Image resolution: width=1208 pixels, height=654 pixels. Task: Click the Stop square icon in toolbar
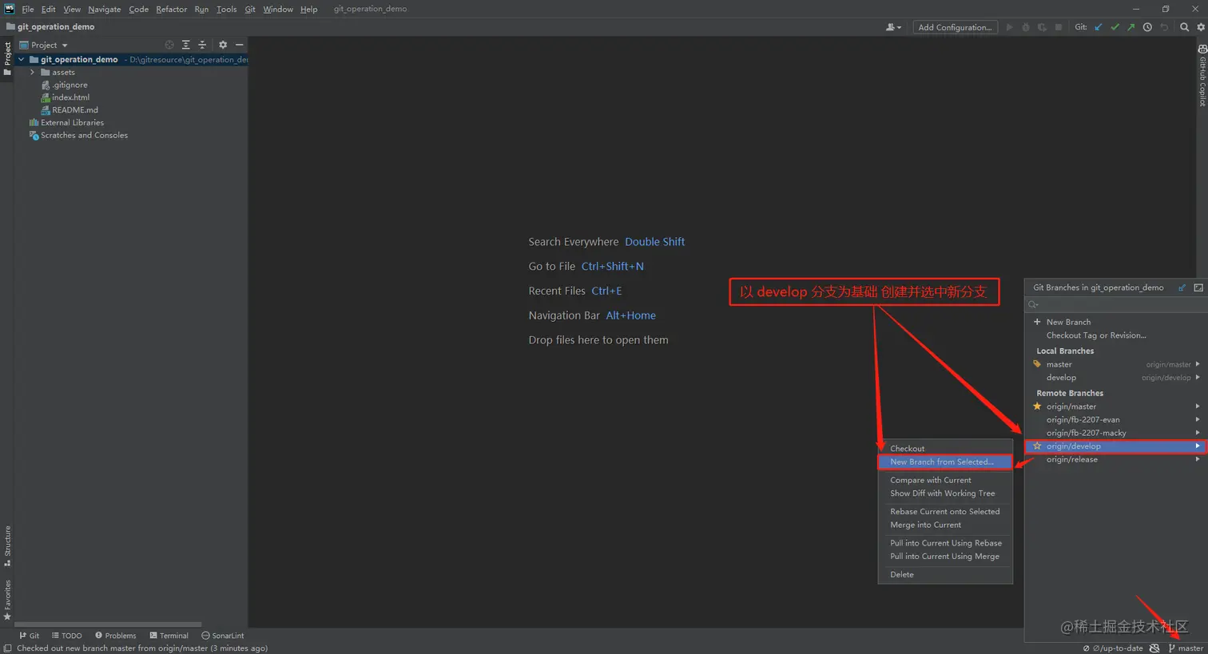pyautogui.click(x=1059, y=27)
